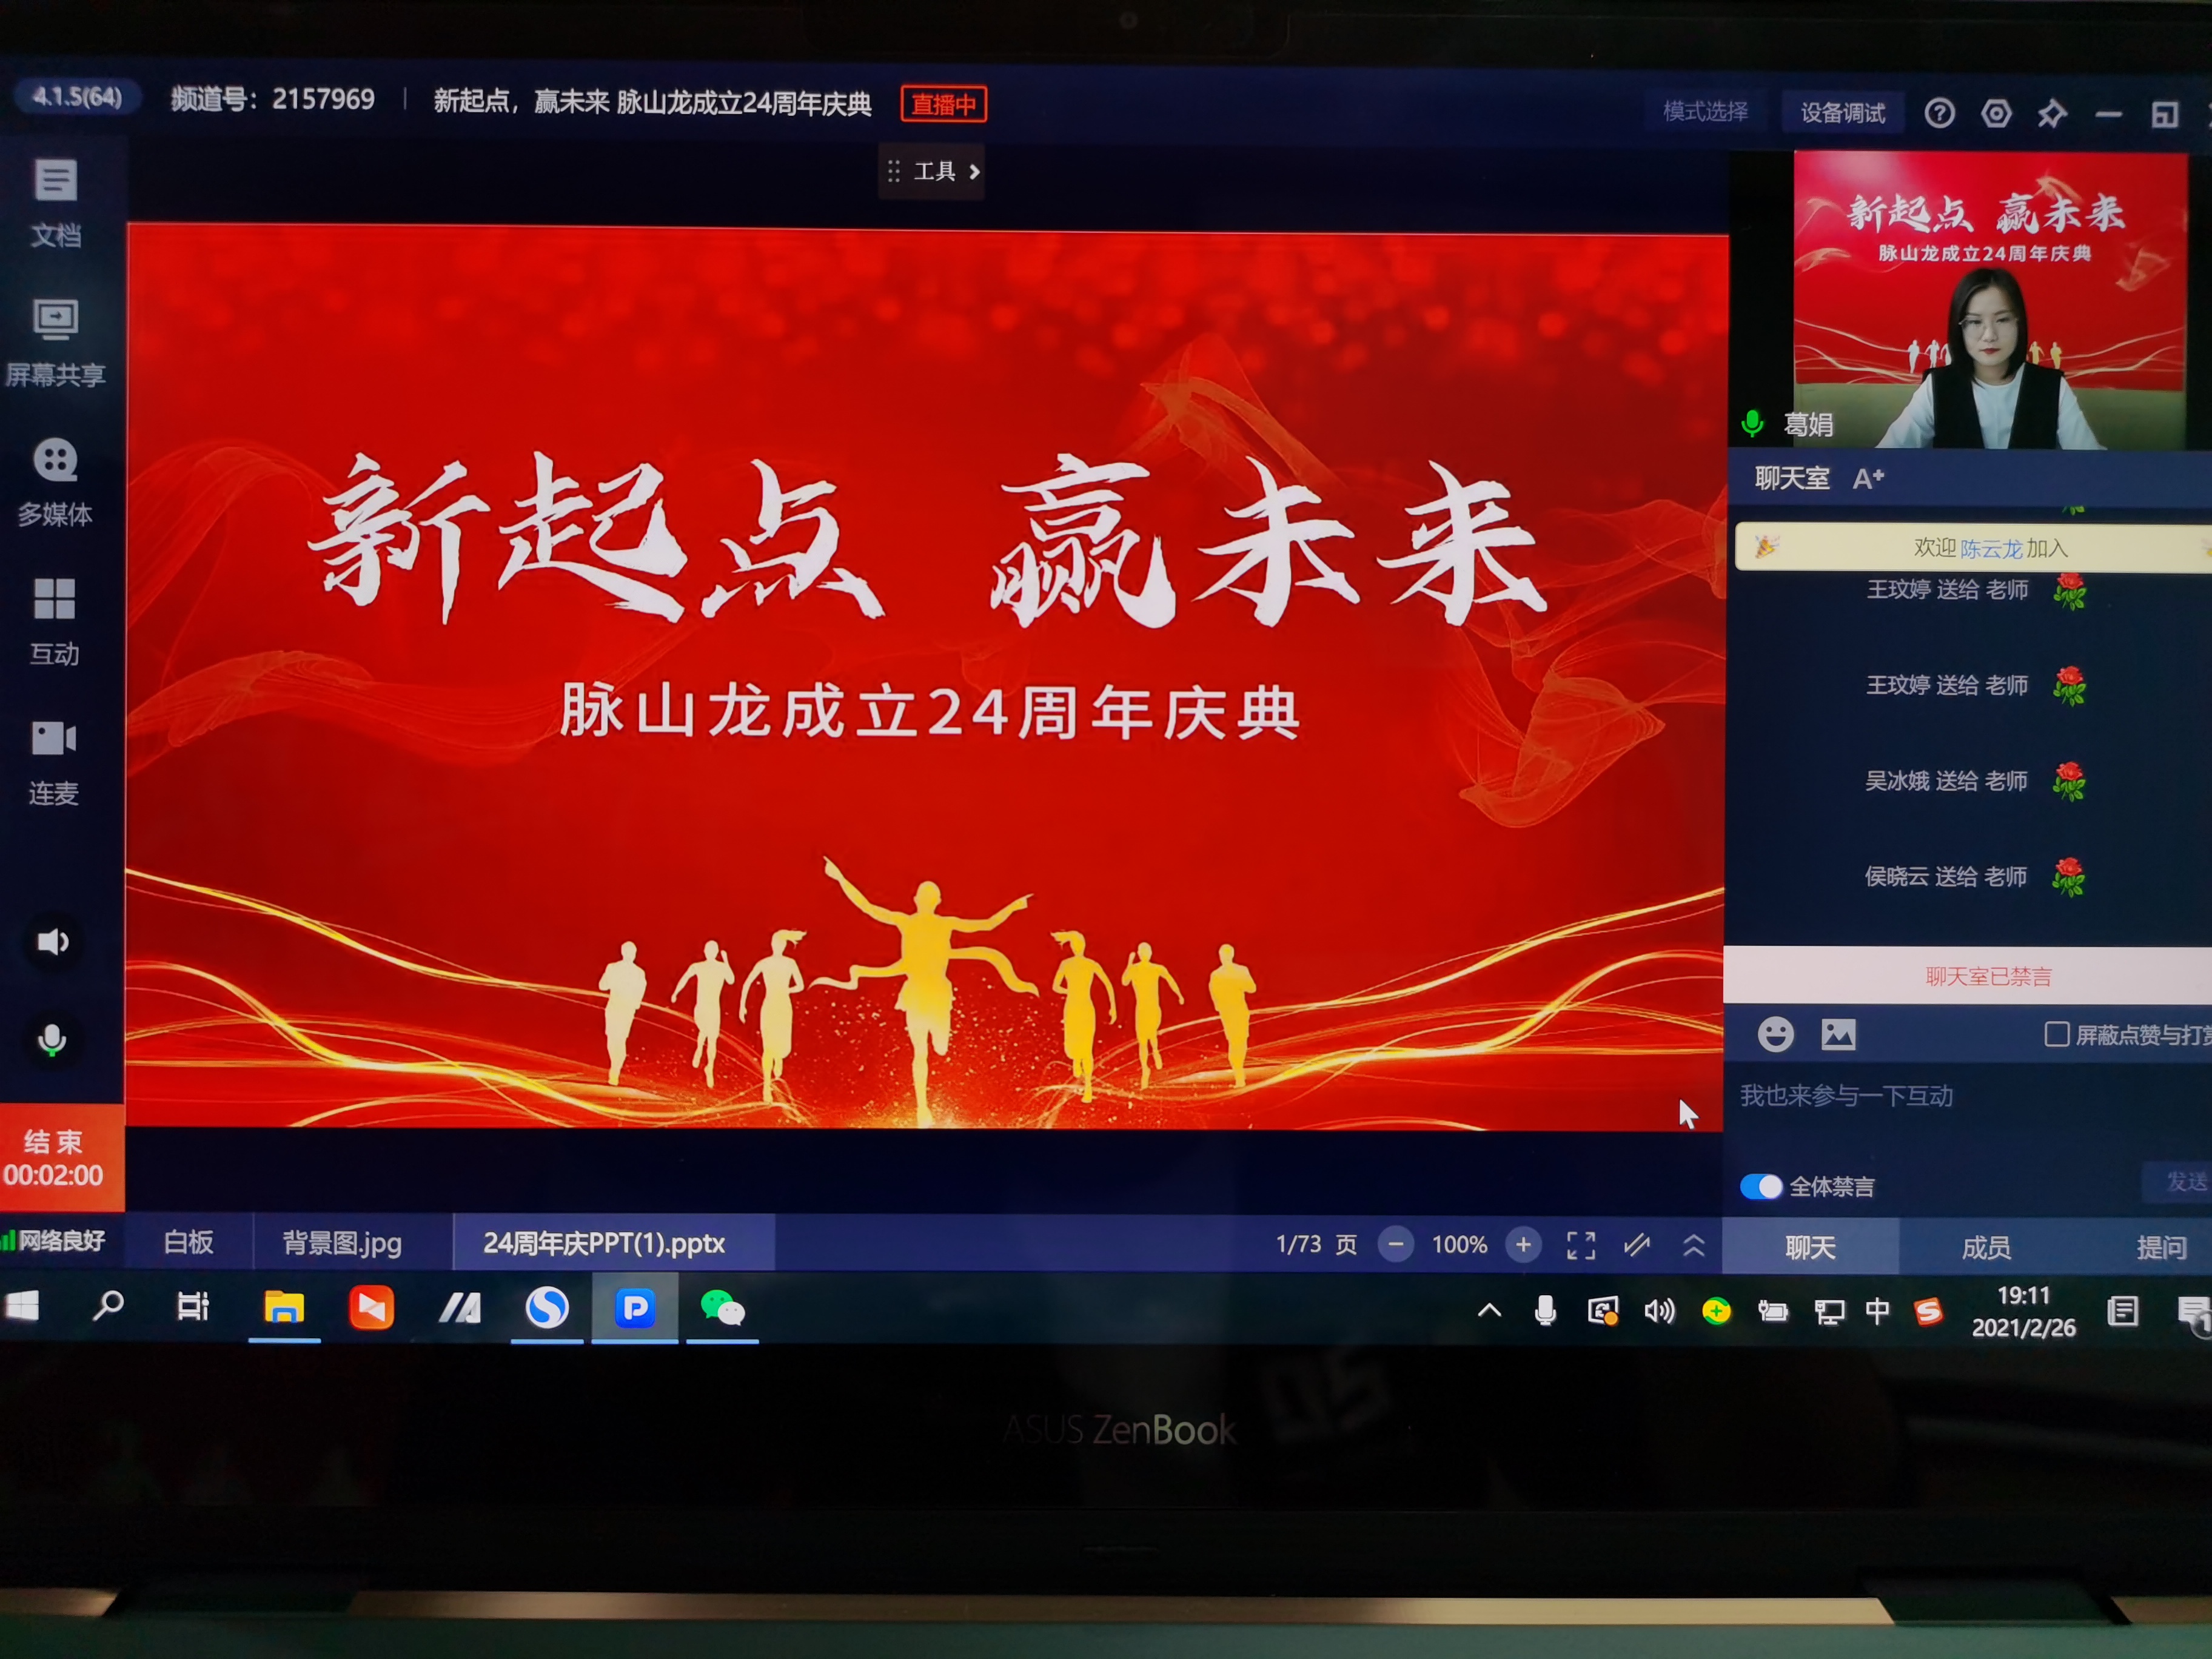Start 屏幕共享 screen sharing
This screenshot has height=1659, width=2212.
click(x=55, y=343)
